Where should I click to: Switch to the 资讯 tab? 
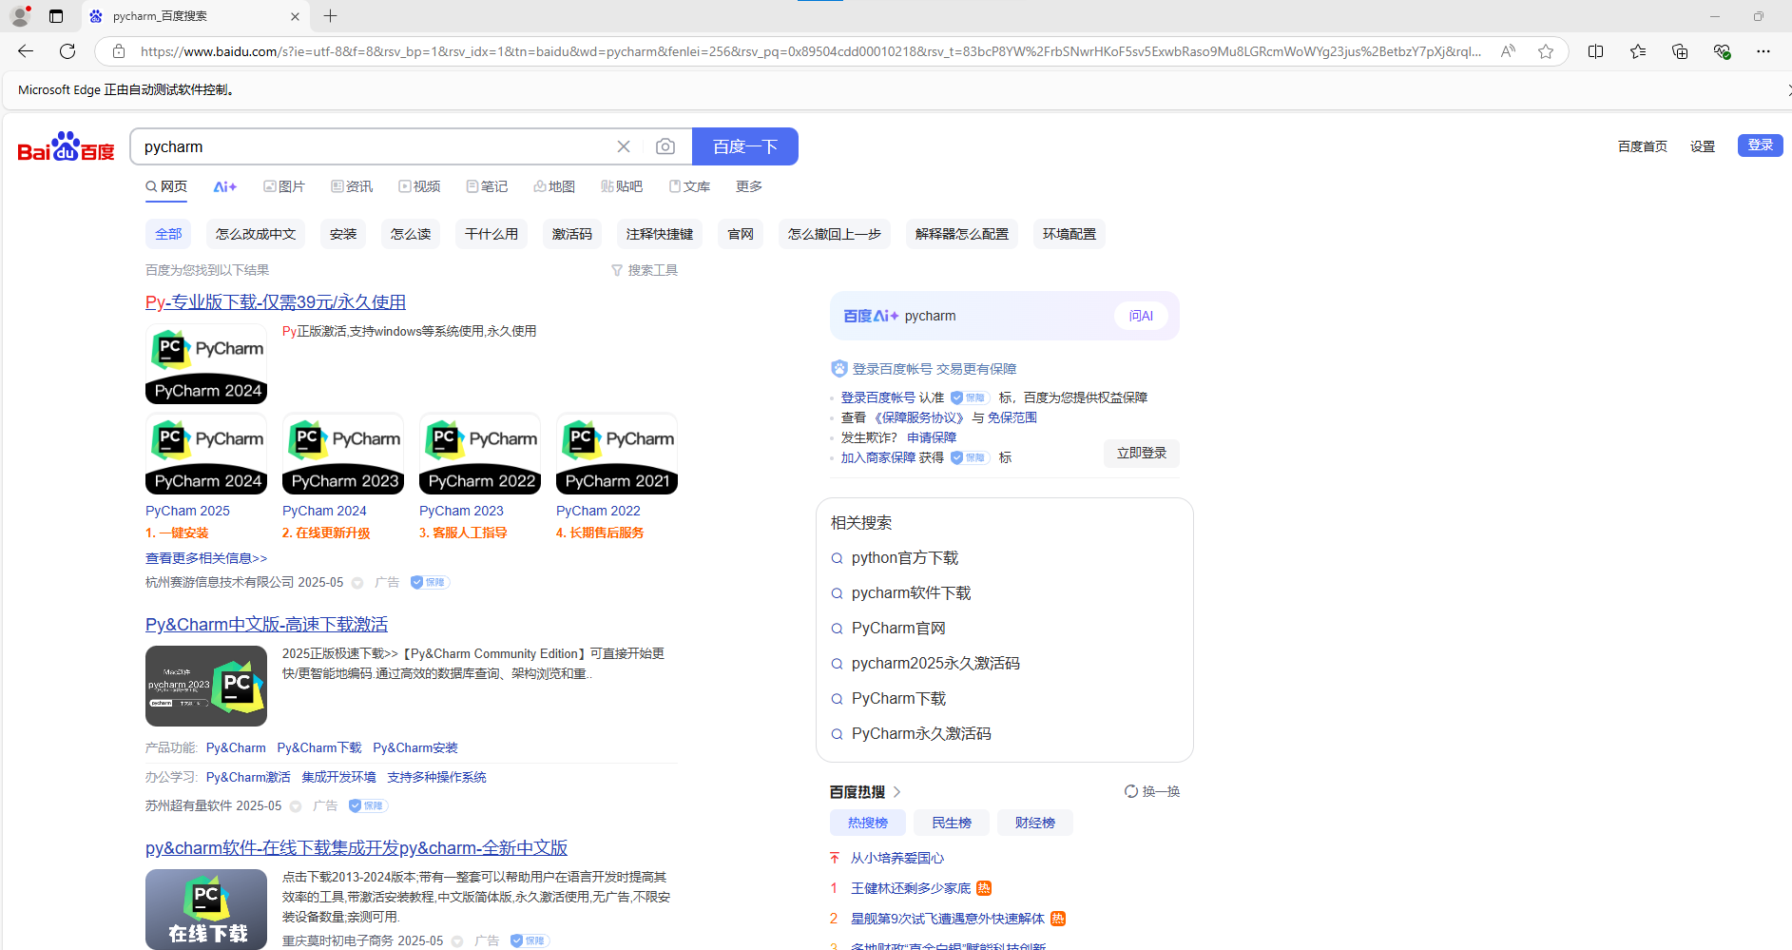coord(352,186)
